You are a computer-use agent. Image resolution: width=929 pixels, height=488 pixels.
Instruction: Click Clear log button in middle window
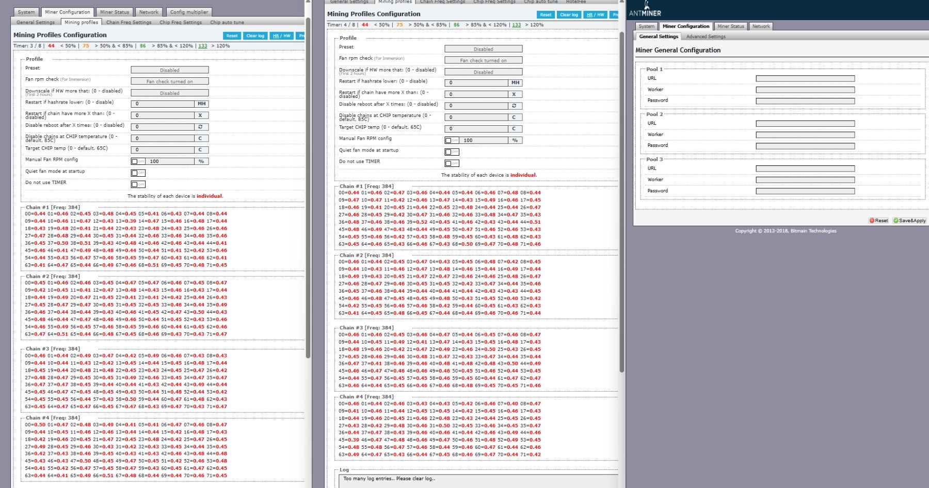569,14
